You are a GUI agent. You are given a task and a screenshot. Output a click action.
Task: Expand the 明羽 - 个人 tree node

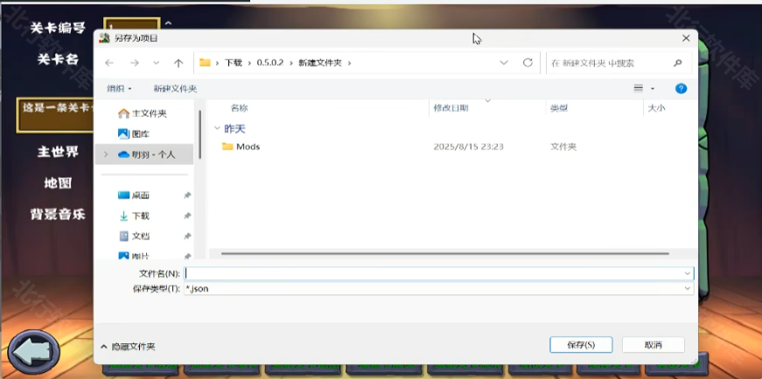(106, 155)
